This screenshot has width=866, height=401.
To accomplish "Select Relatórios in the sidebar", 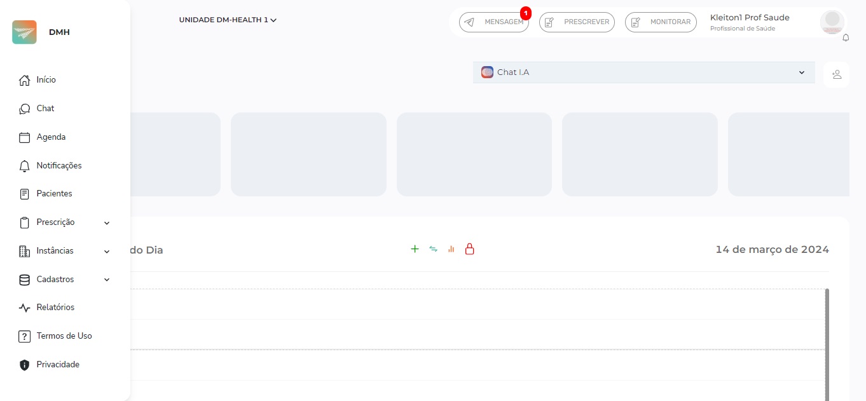I will coord(55,308).
